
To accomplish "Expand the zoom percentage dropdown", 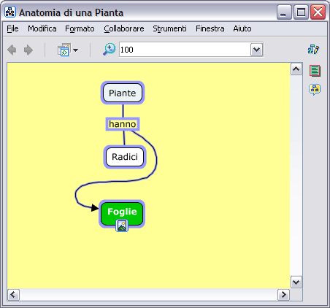I will point(257,50).
